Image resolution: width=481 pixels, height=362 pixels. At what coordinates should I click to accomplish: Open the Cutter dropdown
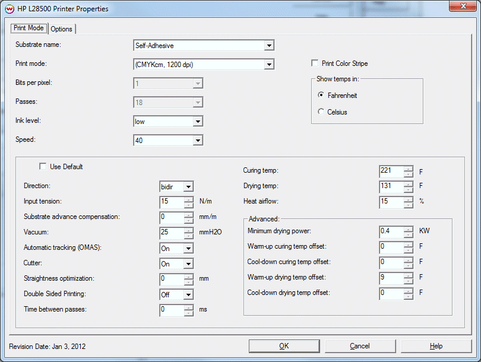[x=188, y=263]
